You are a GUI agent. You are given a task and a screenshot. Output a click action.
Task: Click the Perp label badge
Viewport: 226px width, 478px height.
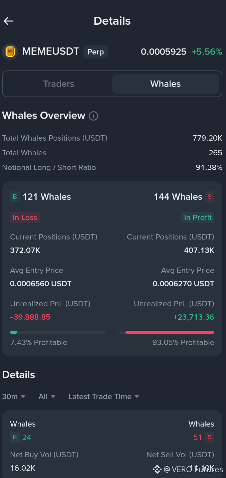95,52
